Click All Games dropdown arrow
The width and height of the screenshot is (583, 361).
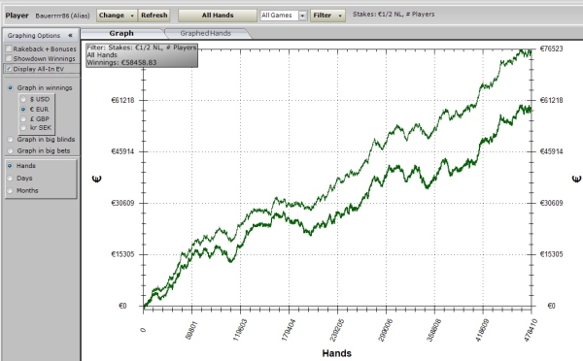[x=302, y=16]
